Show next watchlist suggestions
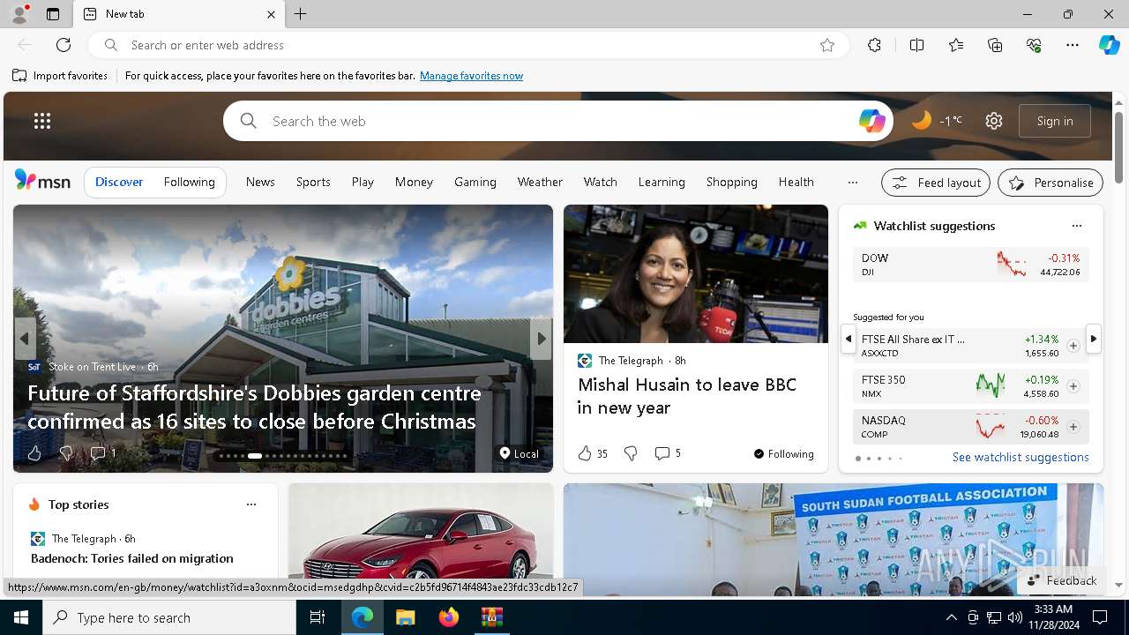 tap(1094, 339)
